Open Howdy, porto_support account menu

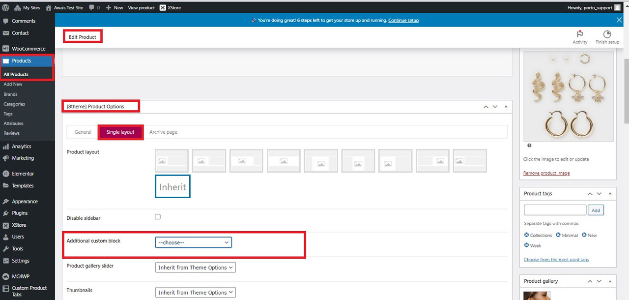coord(594,7)
